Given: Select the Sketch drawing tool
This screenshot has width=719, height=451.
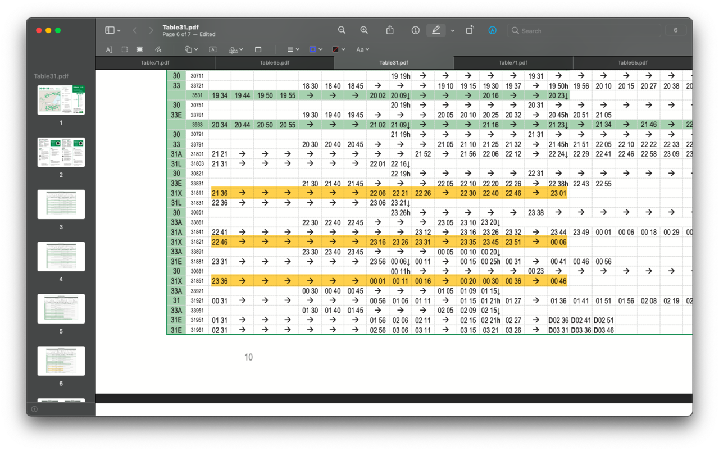Looking at the screenshot, I should coord(158,49).
